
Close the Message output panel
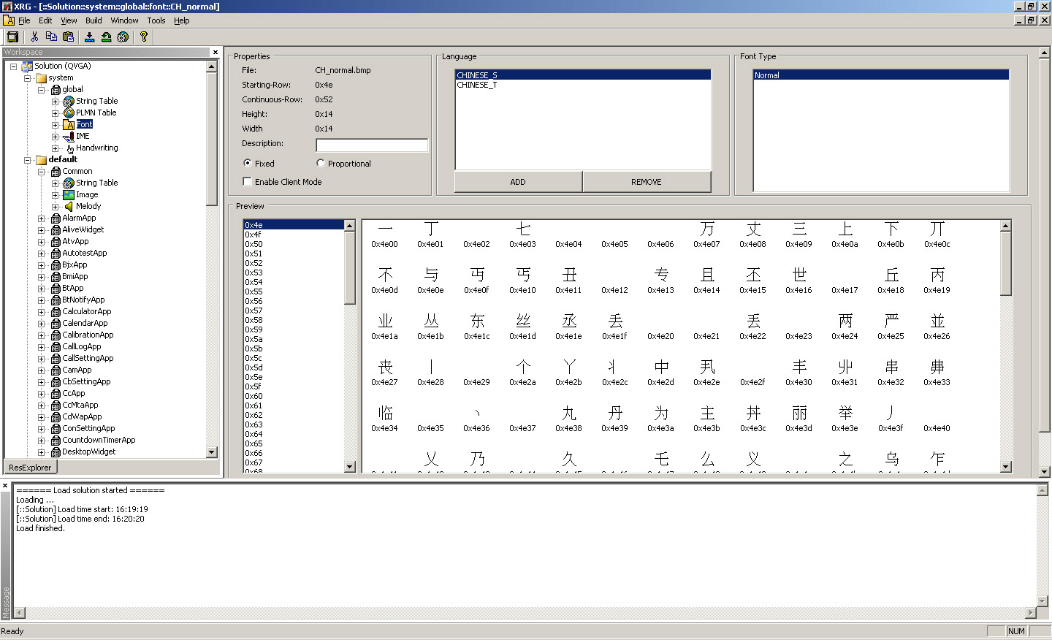tap(5, 485)
